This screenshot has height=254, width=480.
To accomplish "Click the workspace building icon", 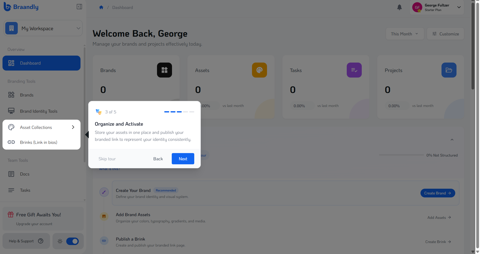I will tap(11, 28).
